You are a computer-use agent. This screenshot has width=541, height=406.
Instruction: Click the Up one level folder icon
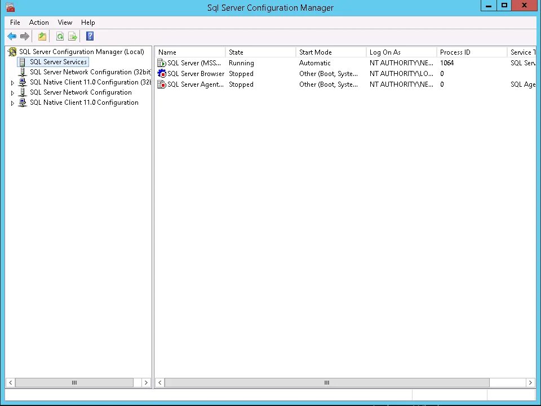pos(42,36)
